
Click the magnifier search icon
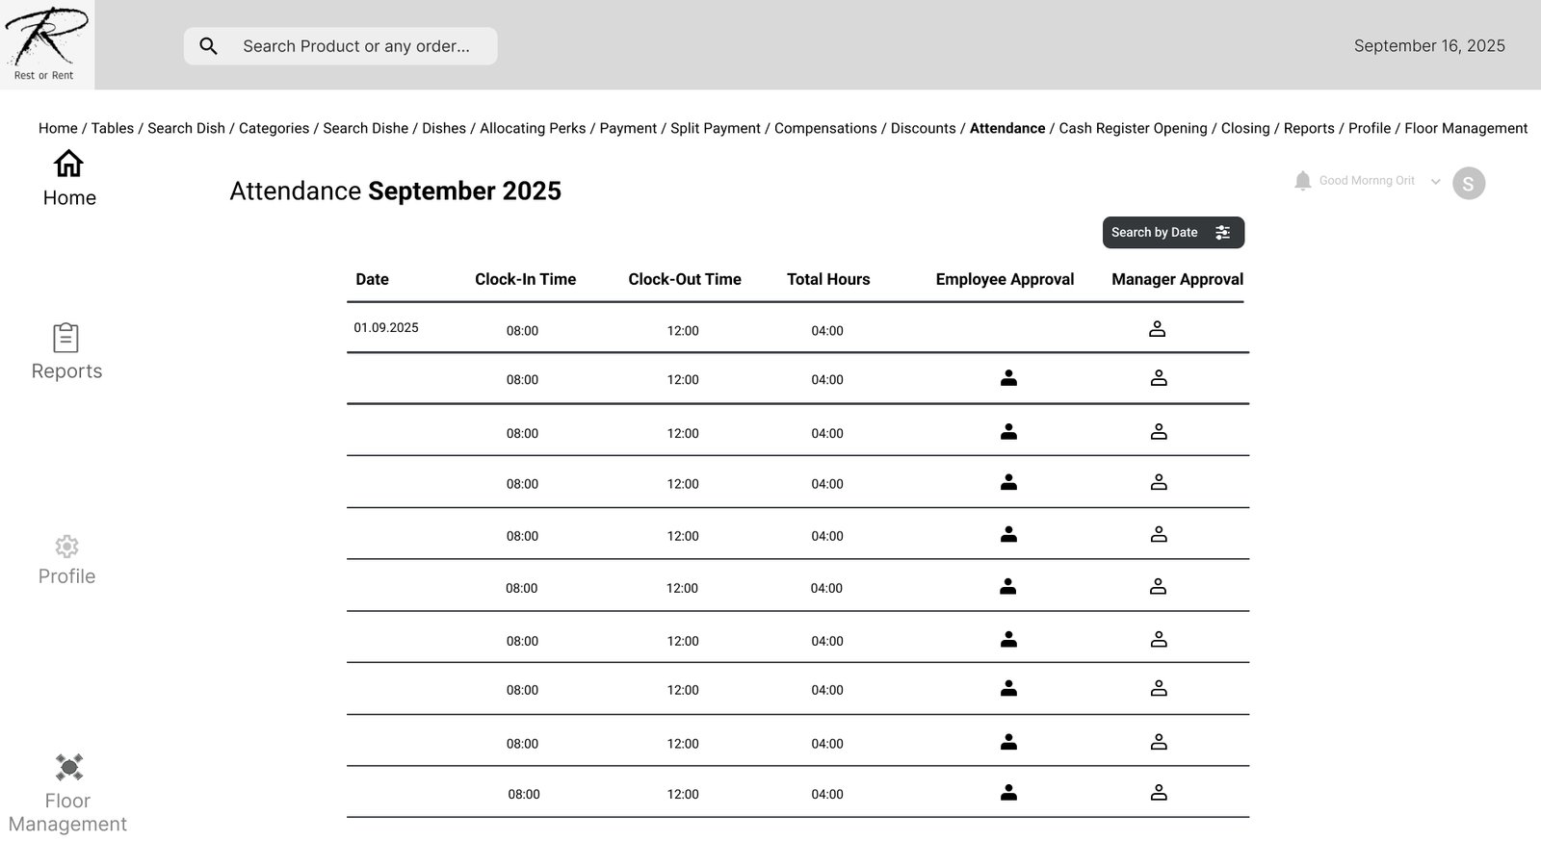click(x=208, y=46)
